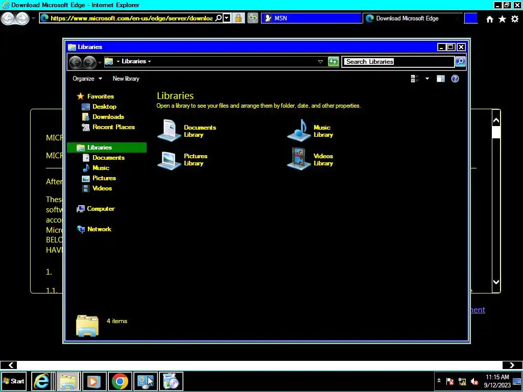Launch Google Chrome from the taskbar
The image size is (523, 392).
(x=120, y=381)
